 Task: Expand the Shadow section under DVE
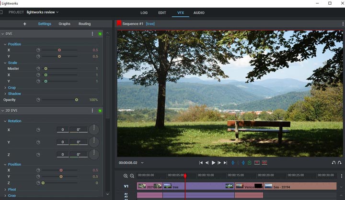pyautogui.click(x=14, y=94)
